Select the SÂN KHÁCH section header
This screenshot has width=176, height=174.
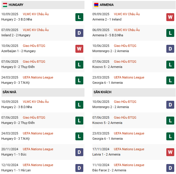[102, 92]
